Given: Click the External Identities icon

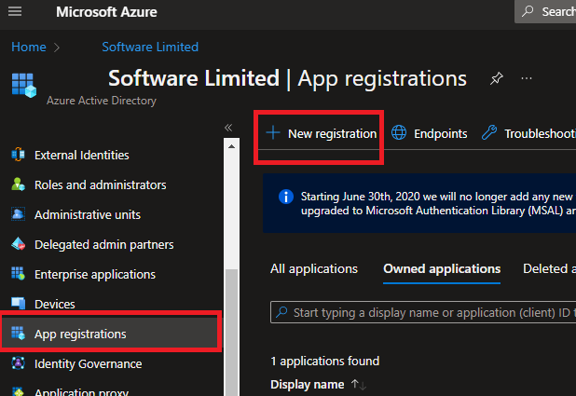Looking at the screenshot, I should (x=18, y=156).
